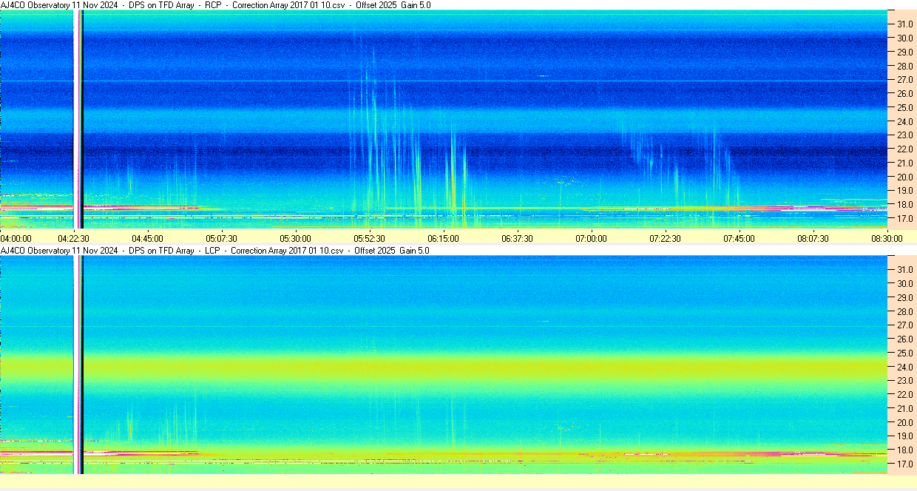Click the 05:30:00 time axis label

click(x=295, y=238)
